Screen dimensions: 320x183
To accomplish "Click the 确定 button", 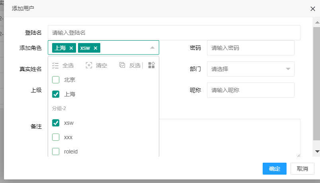I will [275, 169].
